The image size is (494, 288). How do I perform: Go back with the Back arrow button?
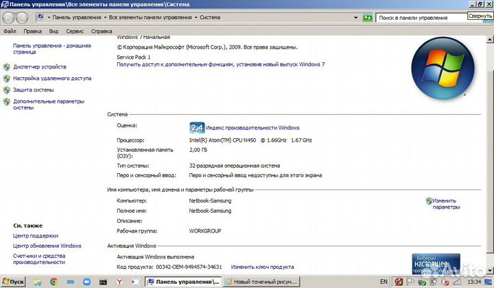pos(8,18)
